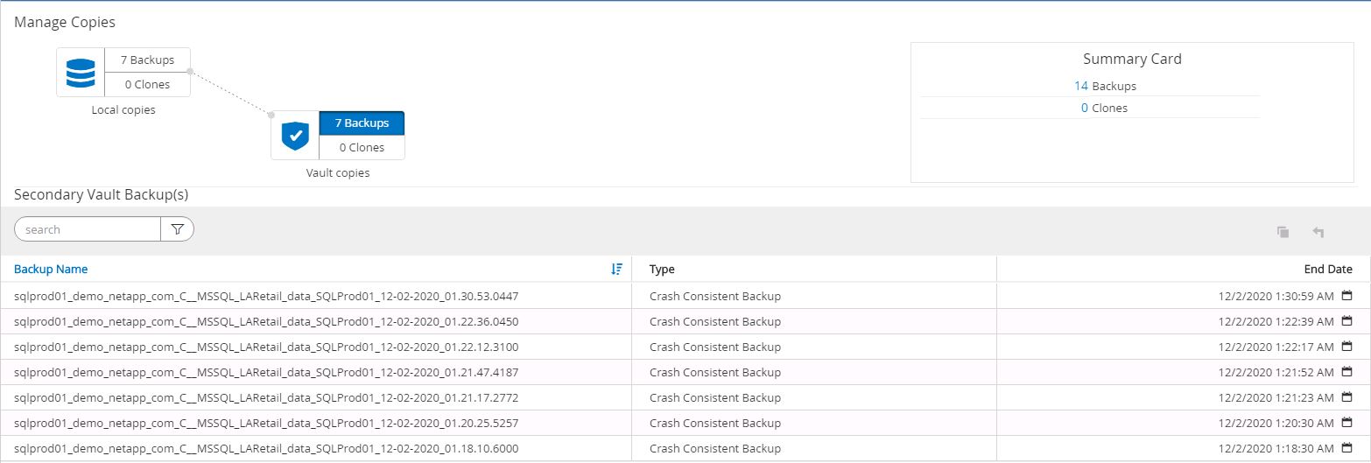This screenshot has height=463, width=1371.
Task: Click the clone backup icon
Action: point(1283,232)
